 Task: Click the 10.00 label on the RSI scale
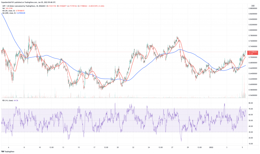[x=251, y=144]
